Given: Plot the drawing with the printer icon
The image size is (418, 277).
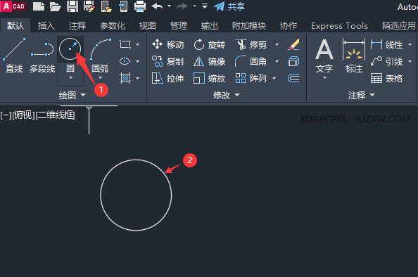Looking at the screenshot, I should 140,6.
